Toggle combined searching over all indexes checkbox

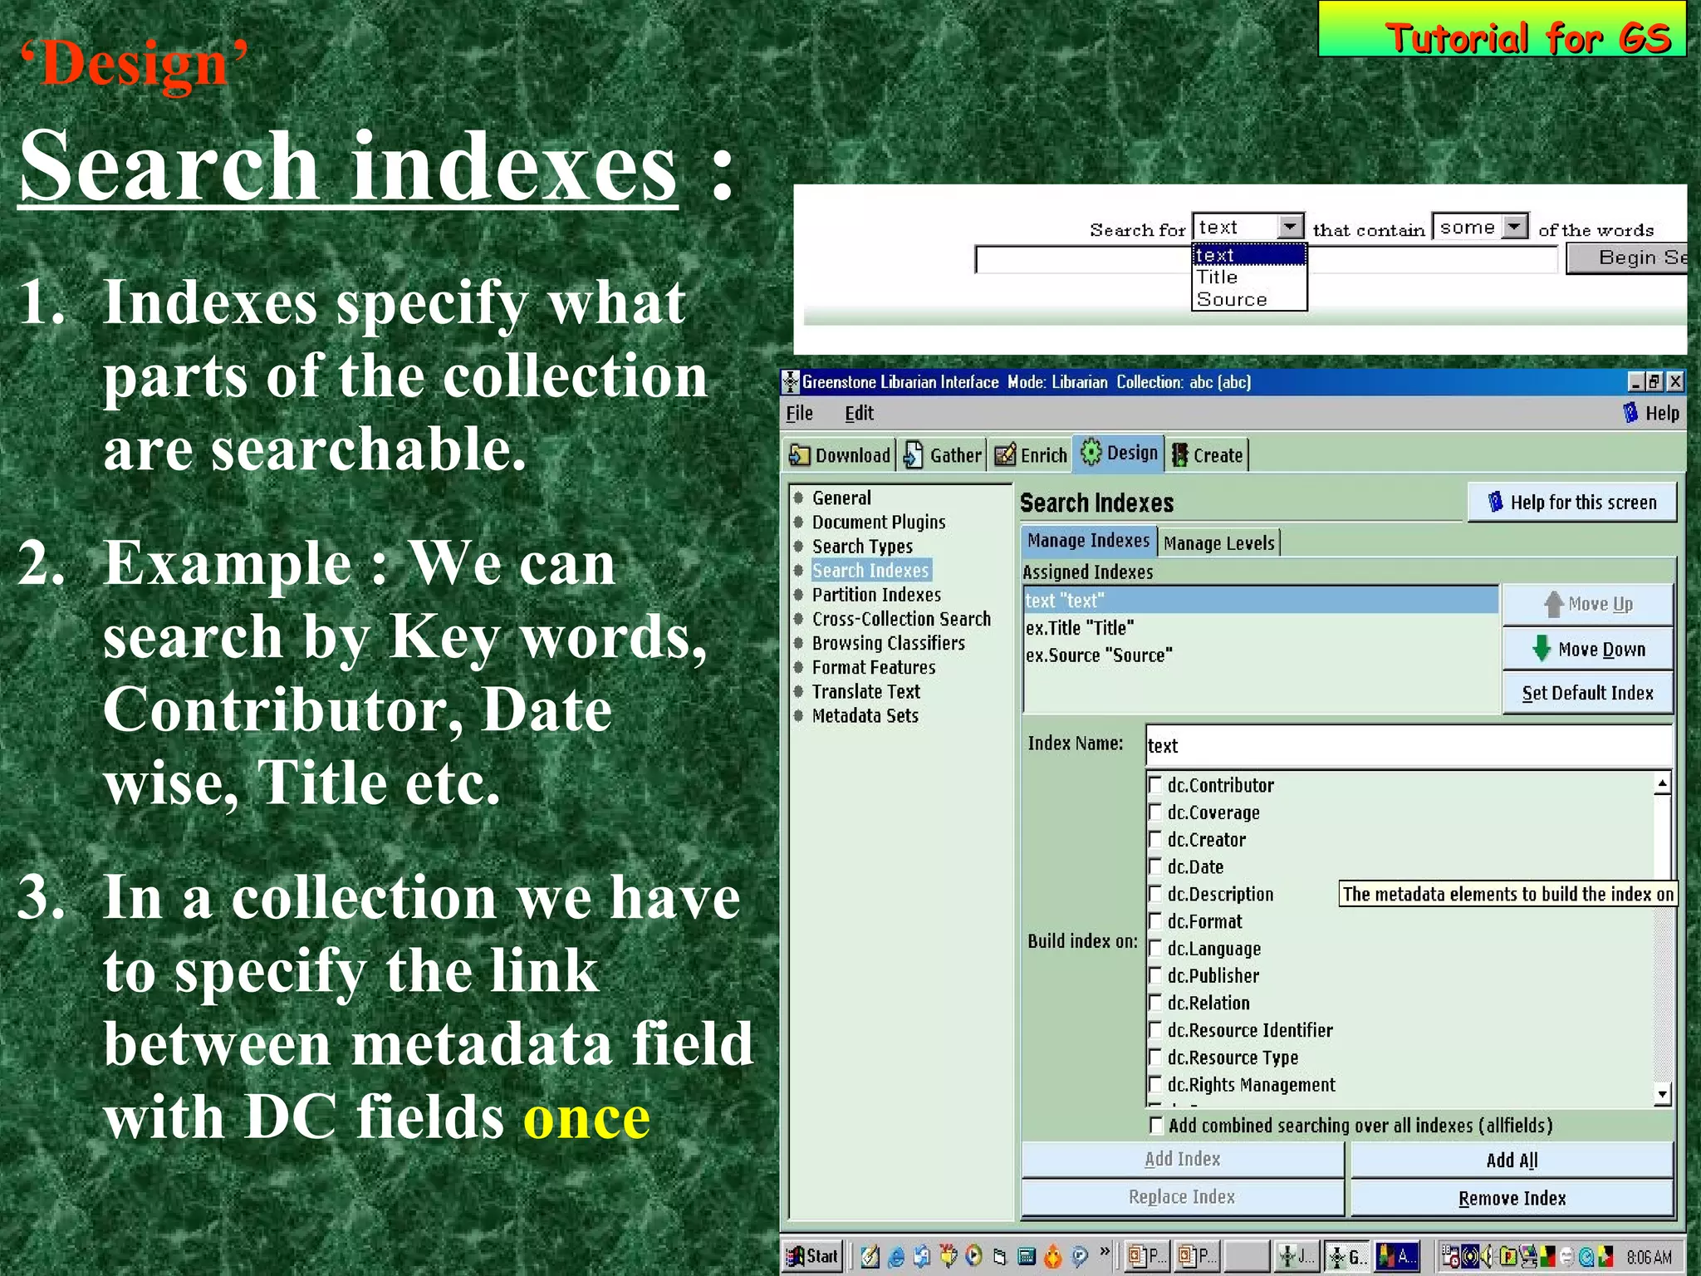tap(1155, 1126)
